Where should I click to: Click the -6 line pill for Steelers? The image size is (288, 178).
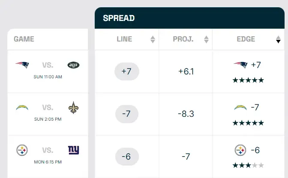click(126, 157)
